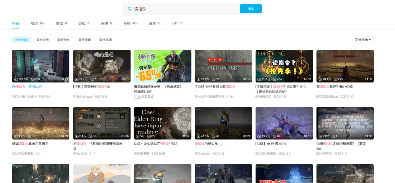This screenshot has width=395, height=183.
Task: Click uploader icon beside SattobLL
Action: coord(196,153)
